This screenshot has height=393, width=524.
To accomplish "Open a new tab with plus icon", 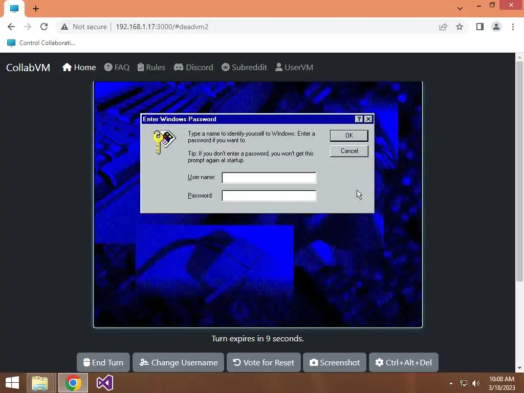I will coord(36,9).
